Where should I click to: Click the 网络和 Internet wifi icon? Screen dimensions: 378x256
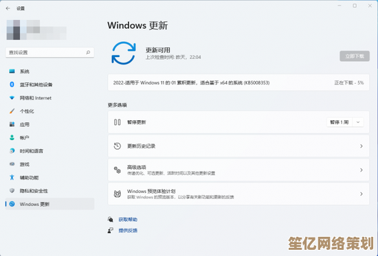point(12,97)
